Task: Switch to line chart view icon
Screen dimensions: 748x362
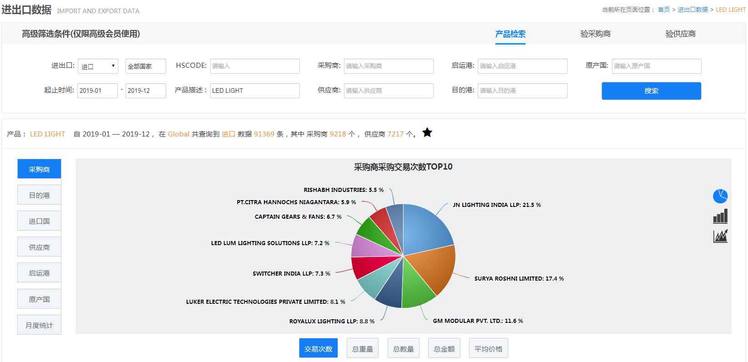Action: 720,236
